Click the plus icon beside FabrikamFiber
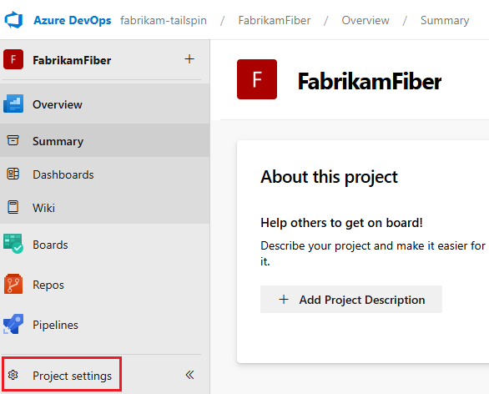The height and width of the screenshot is (394, 489). coord(189,59)
